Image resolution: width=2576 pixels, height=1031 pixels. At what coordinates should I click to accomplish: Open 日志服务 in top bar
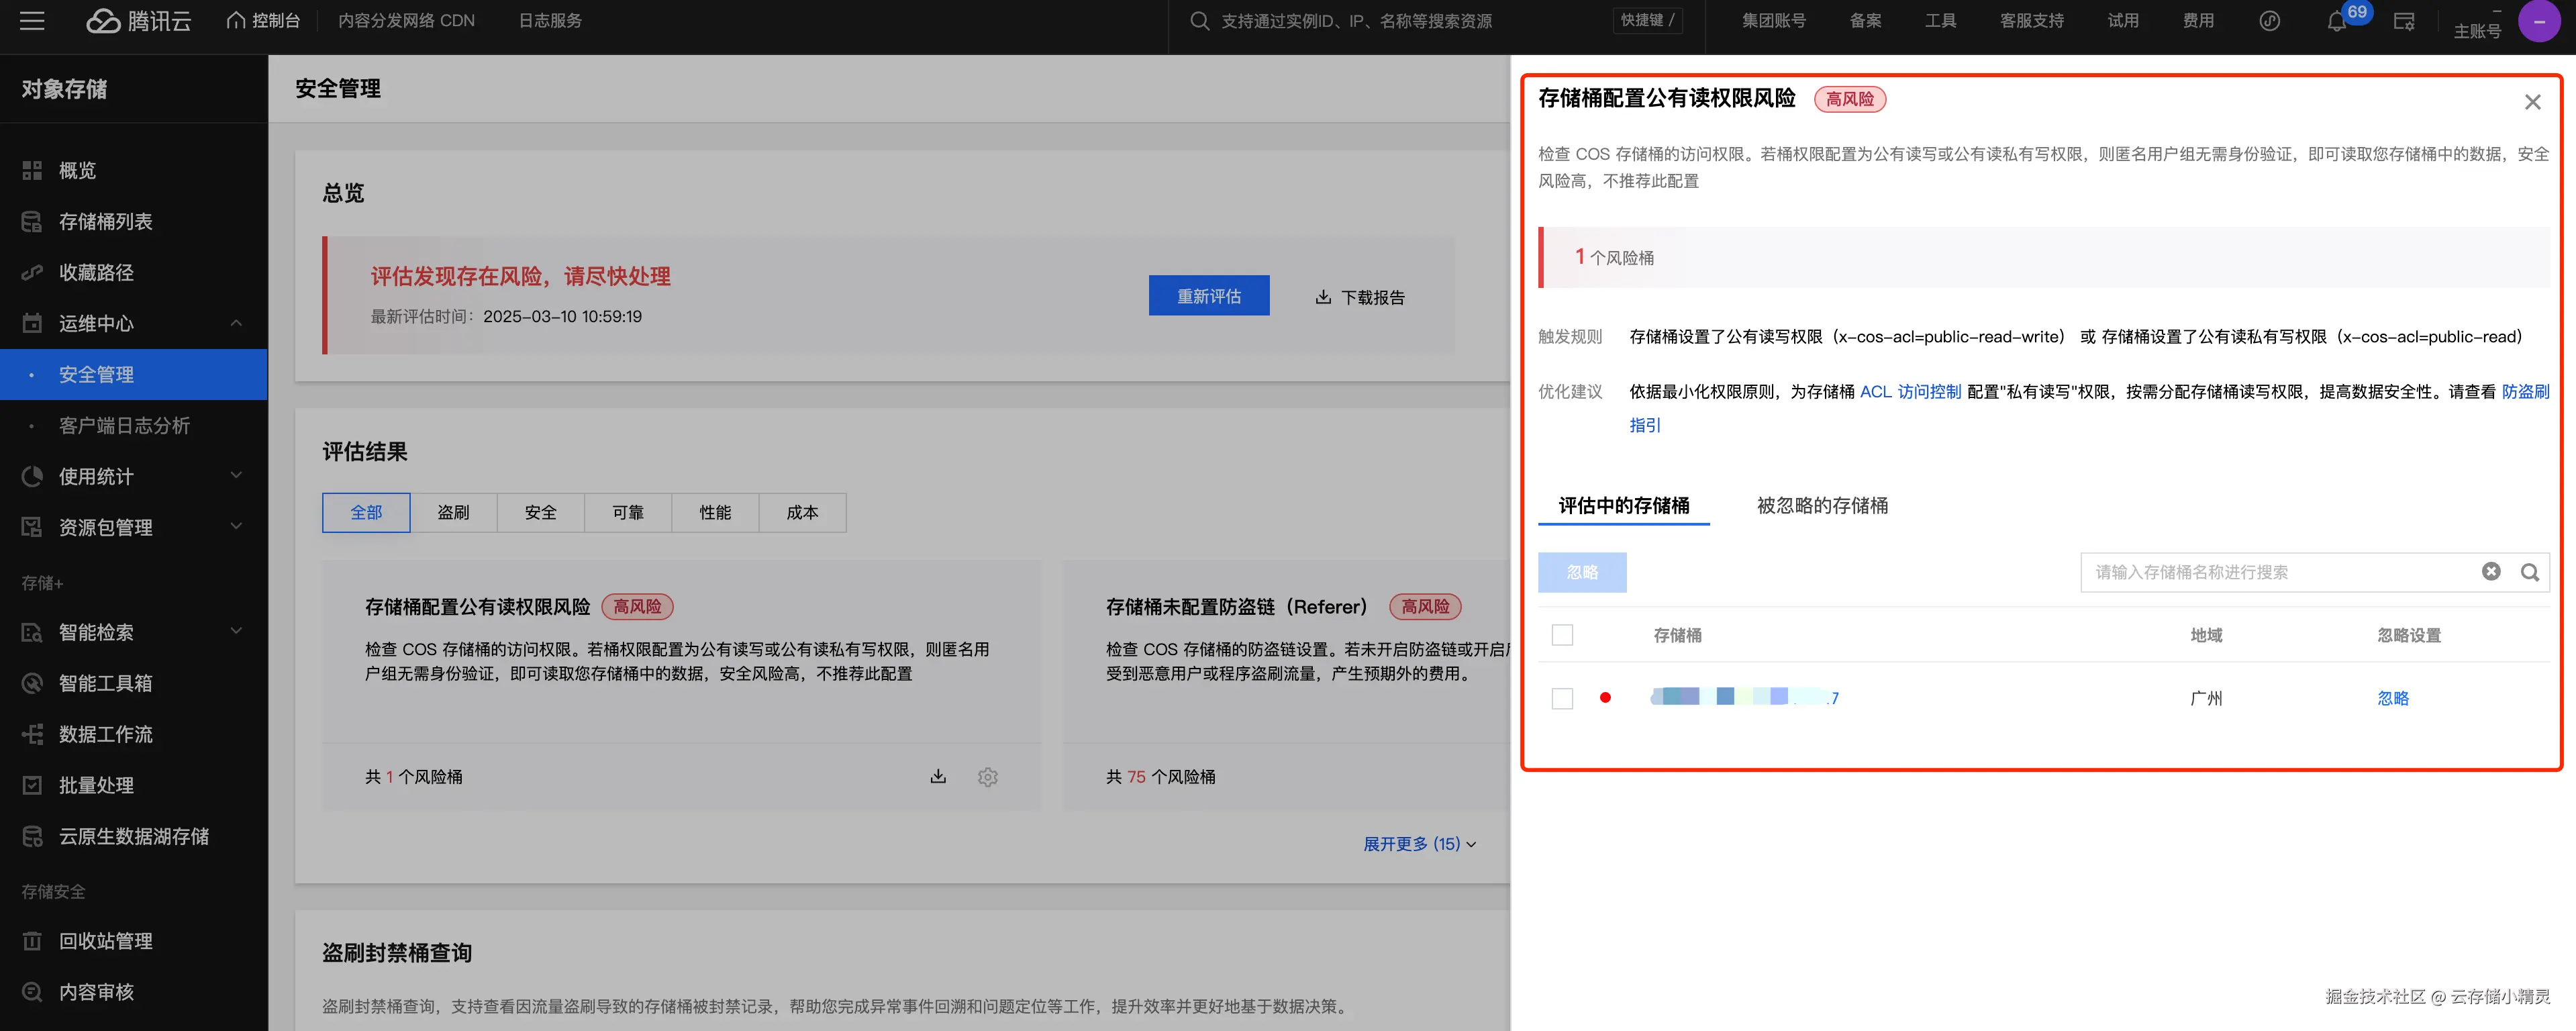550,21
